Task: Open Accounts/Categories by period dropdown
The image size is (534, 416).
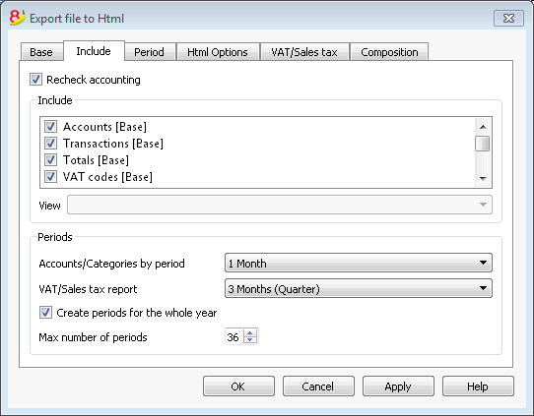Action: [359, 263]
